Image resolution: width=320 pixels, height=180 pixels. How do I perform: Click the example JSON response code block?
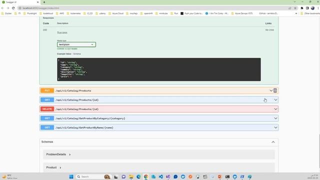(x=159, y=69)
